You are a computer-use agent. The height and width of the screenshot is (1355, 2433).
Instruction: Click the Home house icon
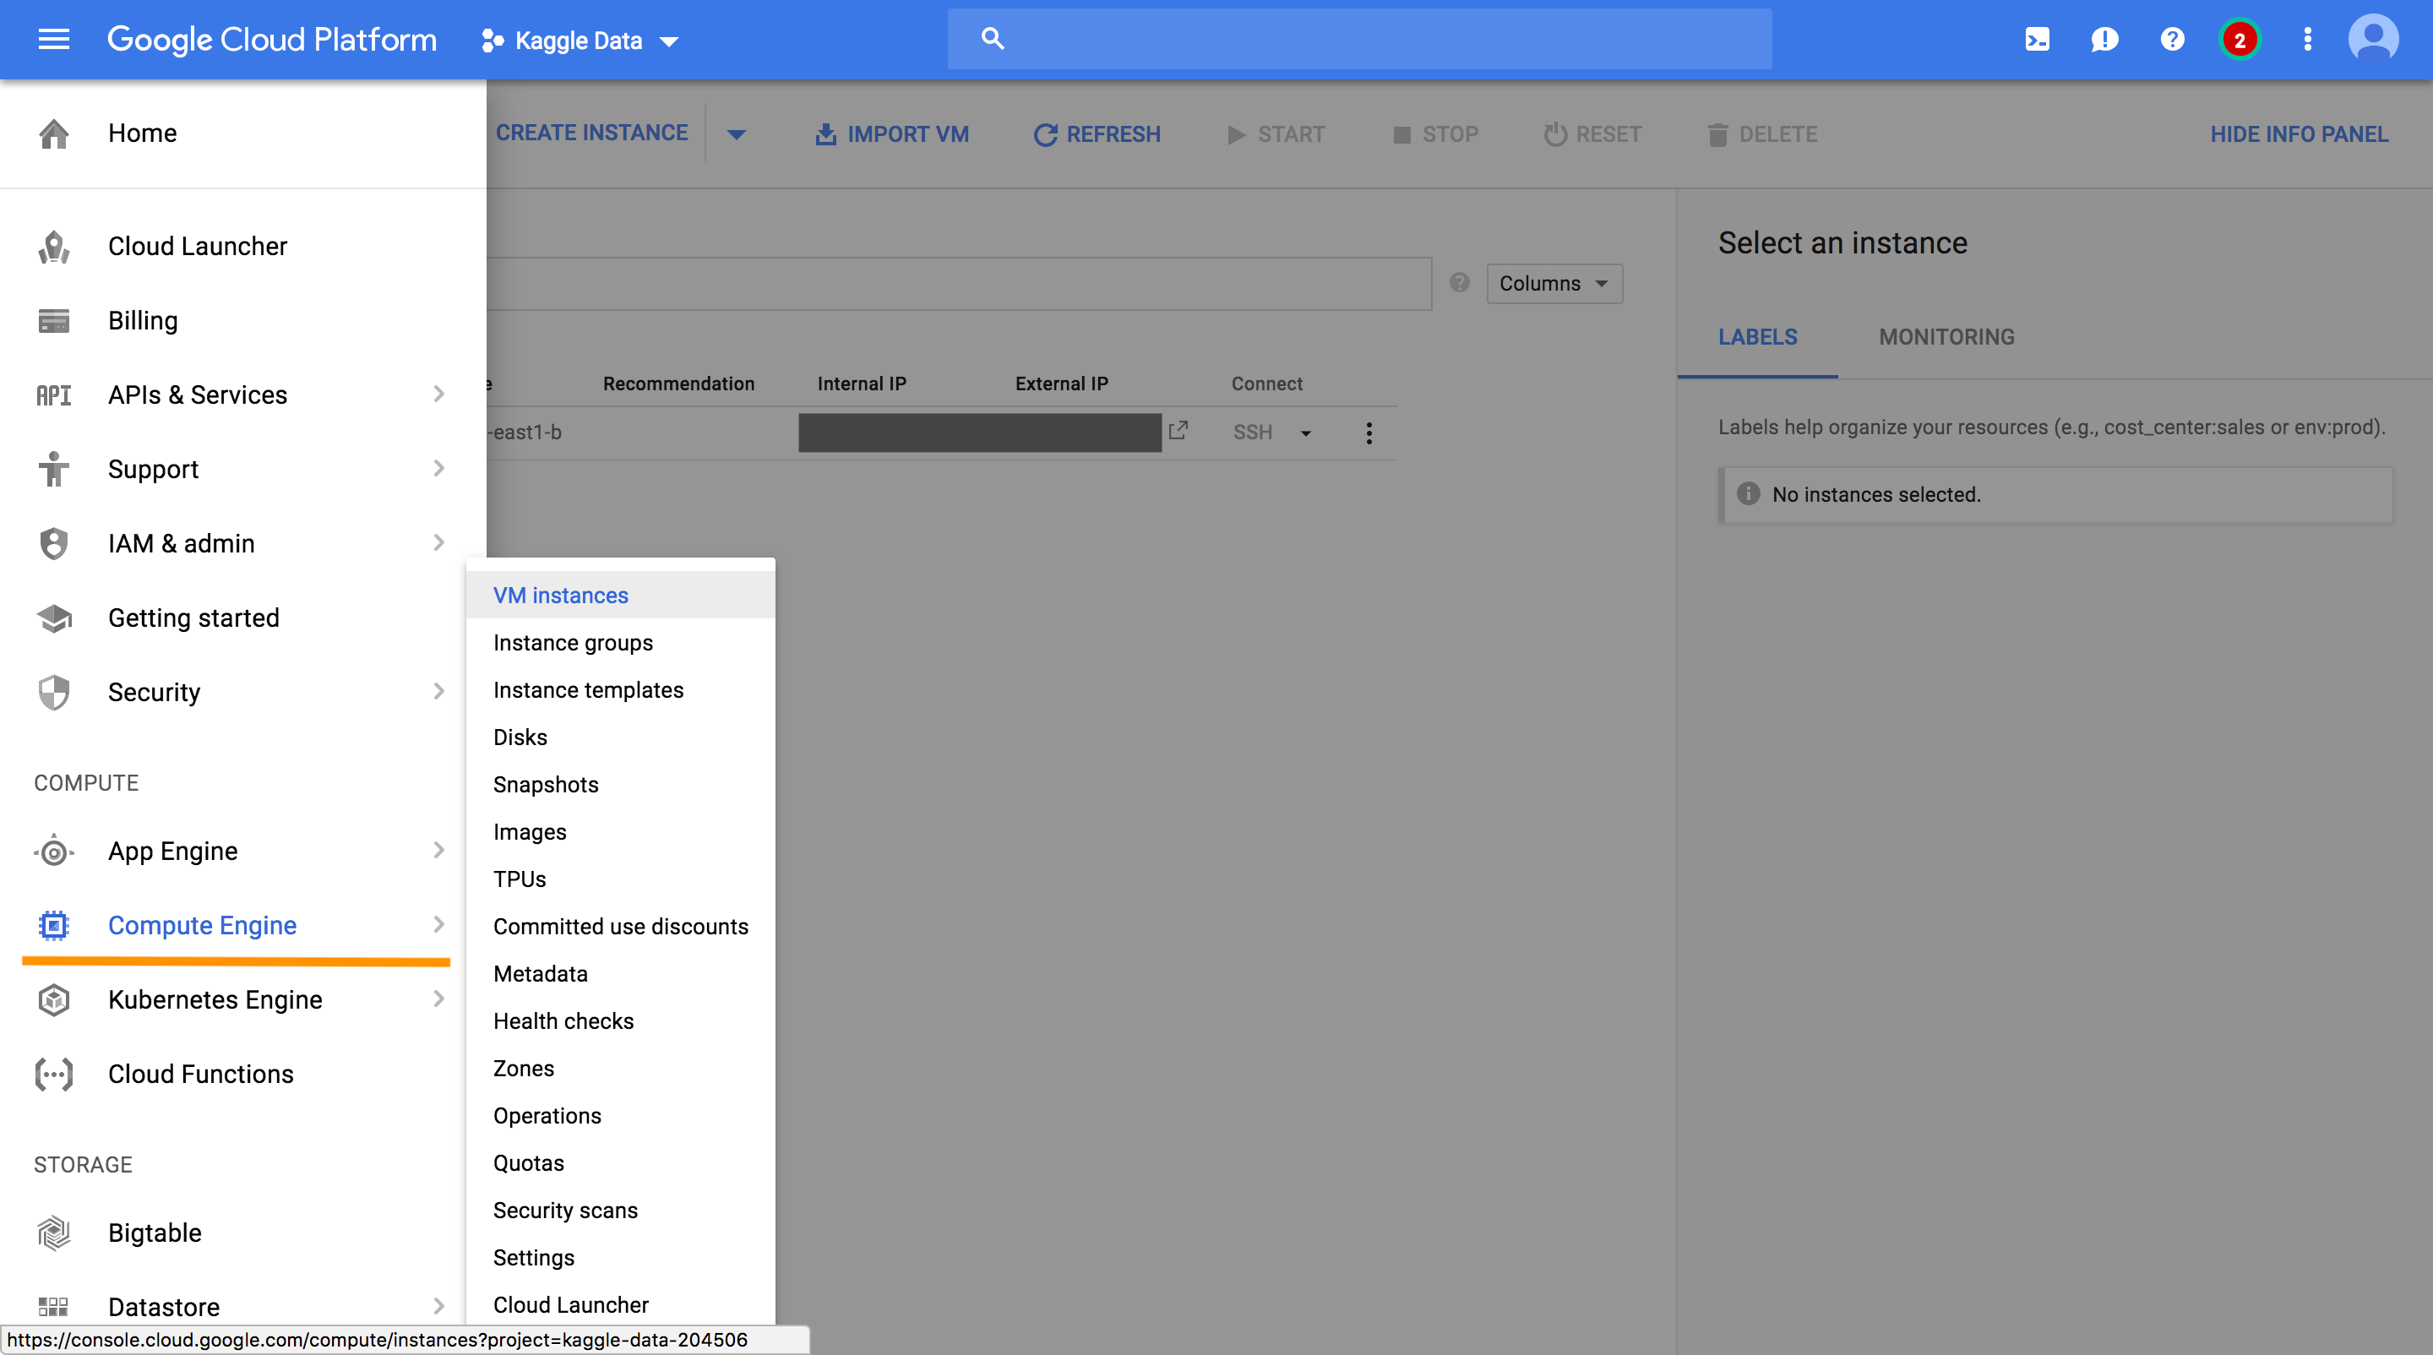54,133
